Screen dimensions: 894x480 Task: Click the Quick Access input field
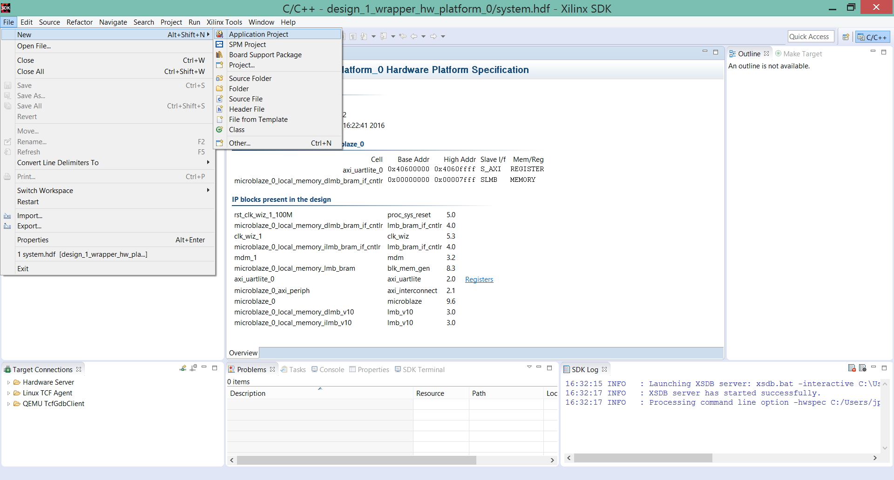(x=811, y=37)
